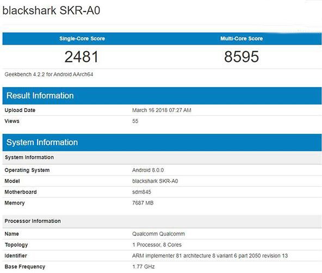Click the Processor Information subheader row
Screen dimensions: 322x273
(x=162, y=221)
